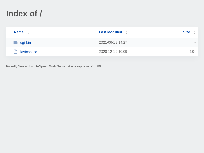Click the folder icon beside cgi-bin

tap(15, 43)
